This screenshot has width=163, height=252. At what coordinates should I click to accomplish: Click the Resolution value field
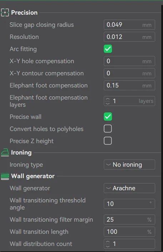[x=129, y=37]
